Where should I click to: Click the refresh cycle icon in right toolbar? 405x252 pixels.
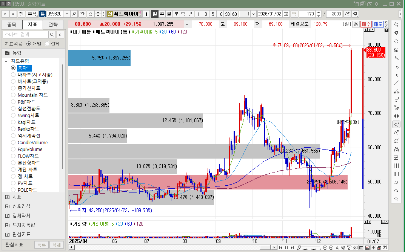click(x=396, y=24)
